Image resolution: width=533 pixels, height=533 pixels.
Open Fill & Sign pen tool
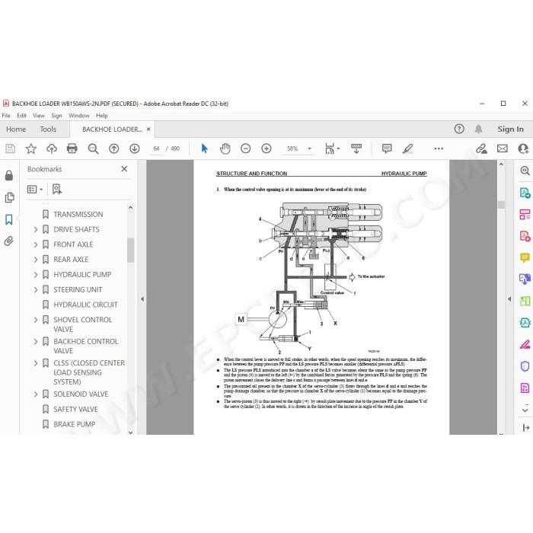click(x=525, y=344)
